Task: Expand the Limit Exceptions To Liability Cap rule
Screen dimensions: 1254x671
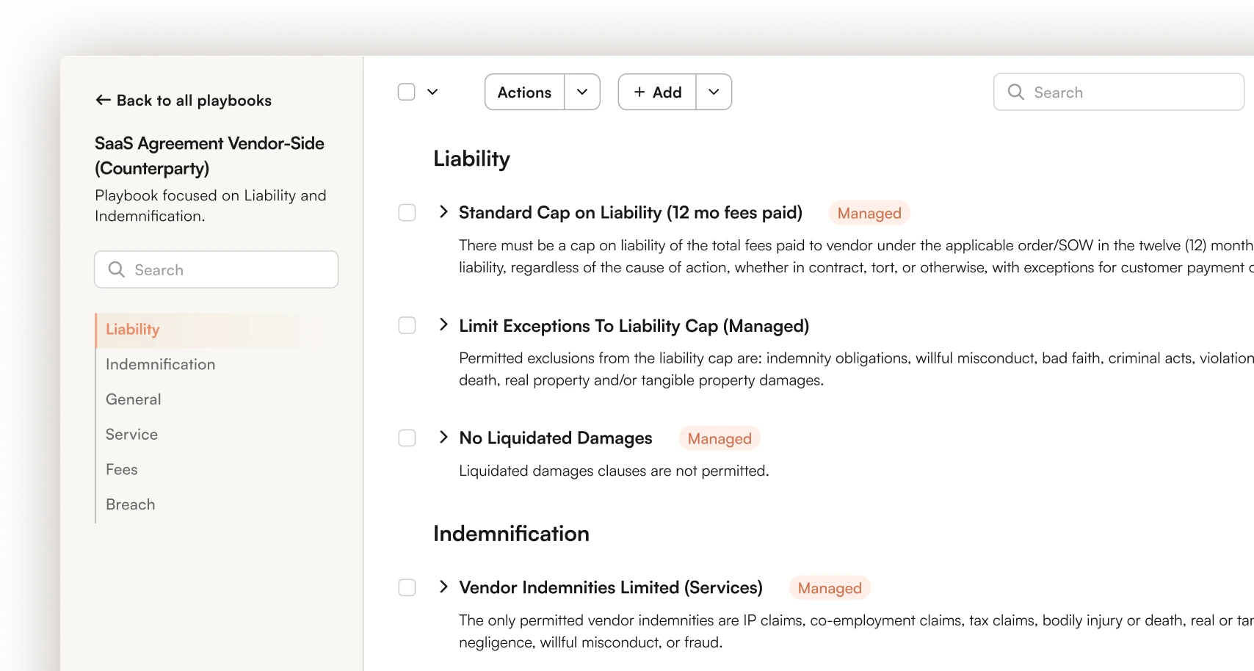Action: [443, 324]
